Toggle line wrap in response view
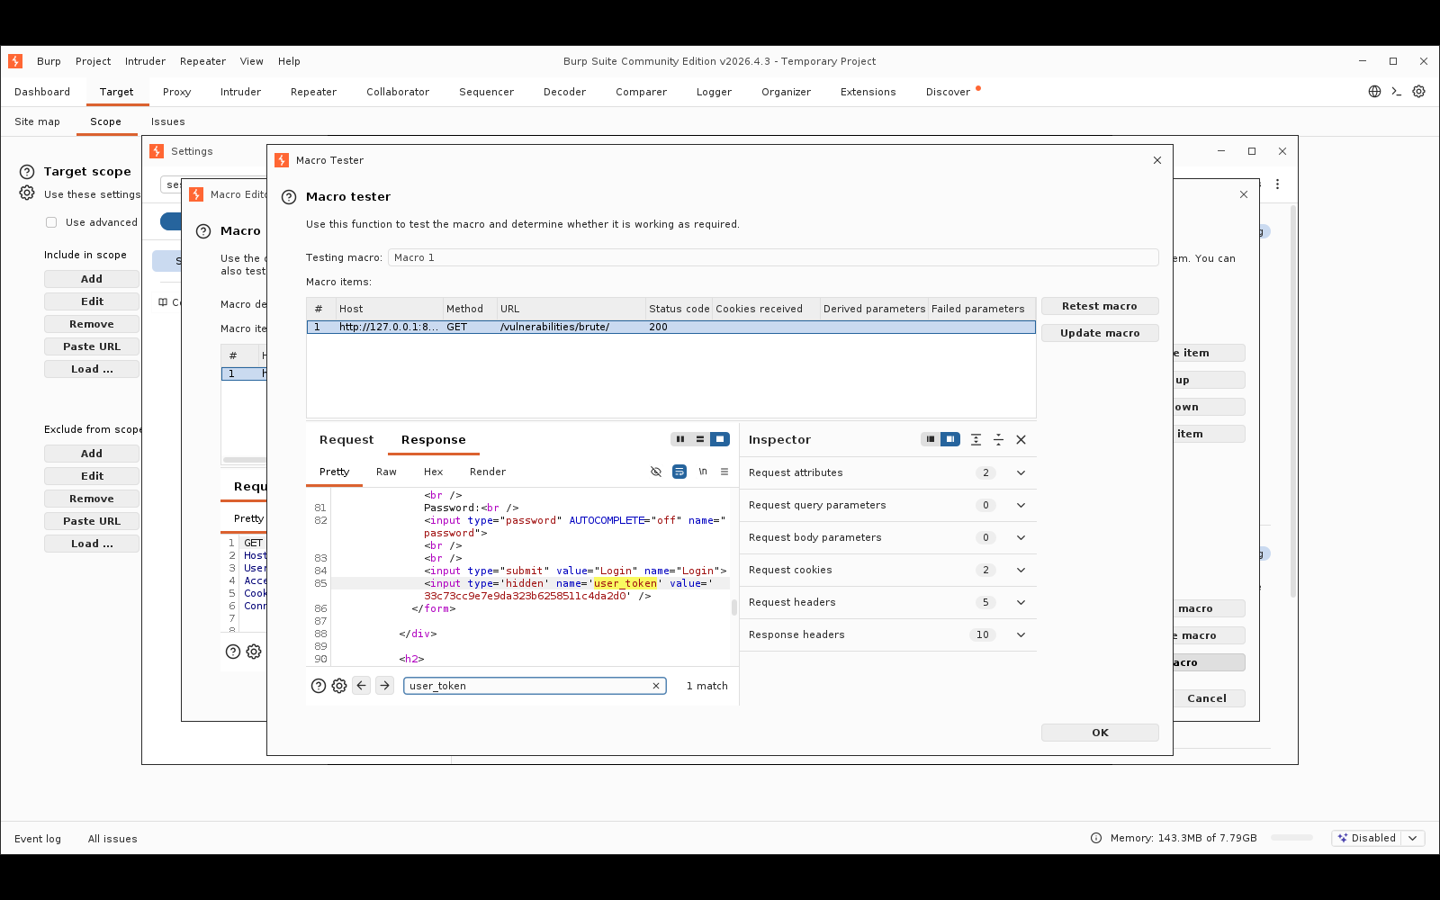The height and width of the screenshot is (900, 1440). (x=679, y=472)
